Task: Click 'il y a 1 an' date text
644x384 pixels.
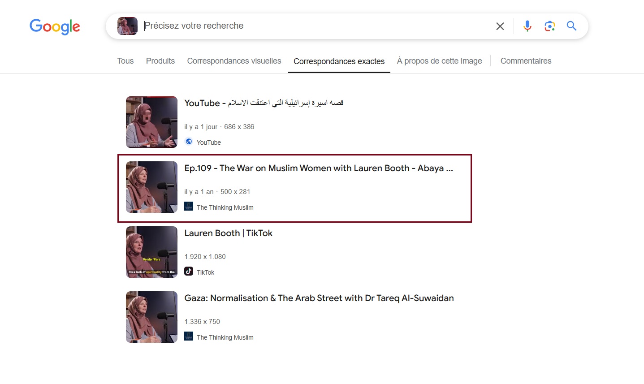Action: pyautogui.click(x=199, y=192)
